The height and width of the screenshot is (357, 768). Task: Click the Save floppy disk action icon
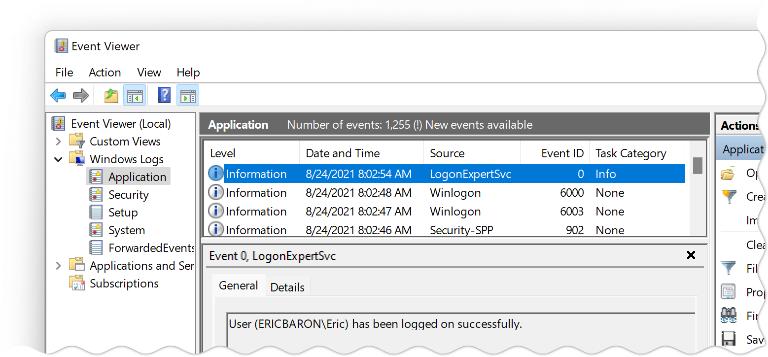point(728,339)
